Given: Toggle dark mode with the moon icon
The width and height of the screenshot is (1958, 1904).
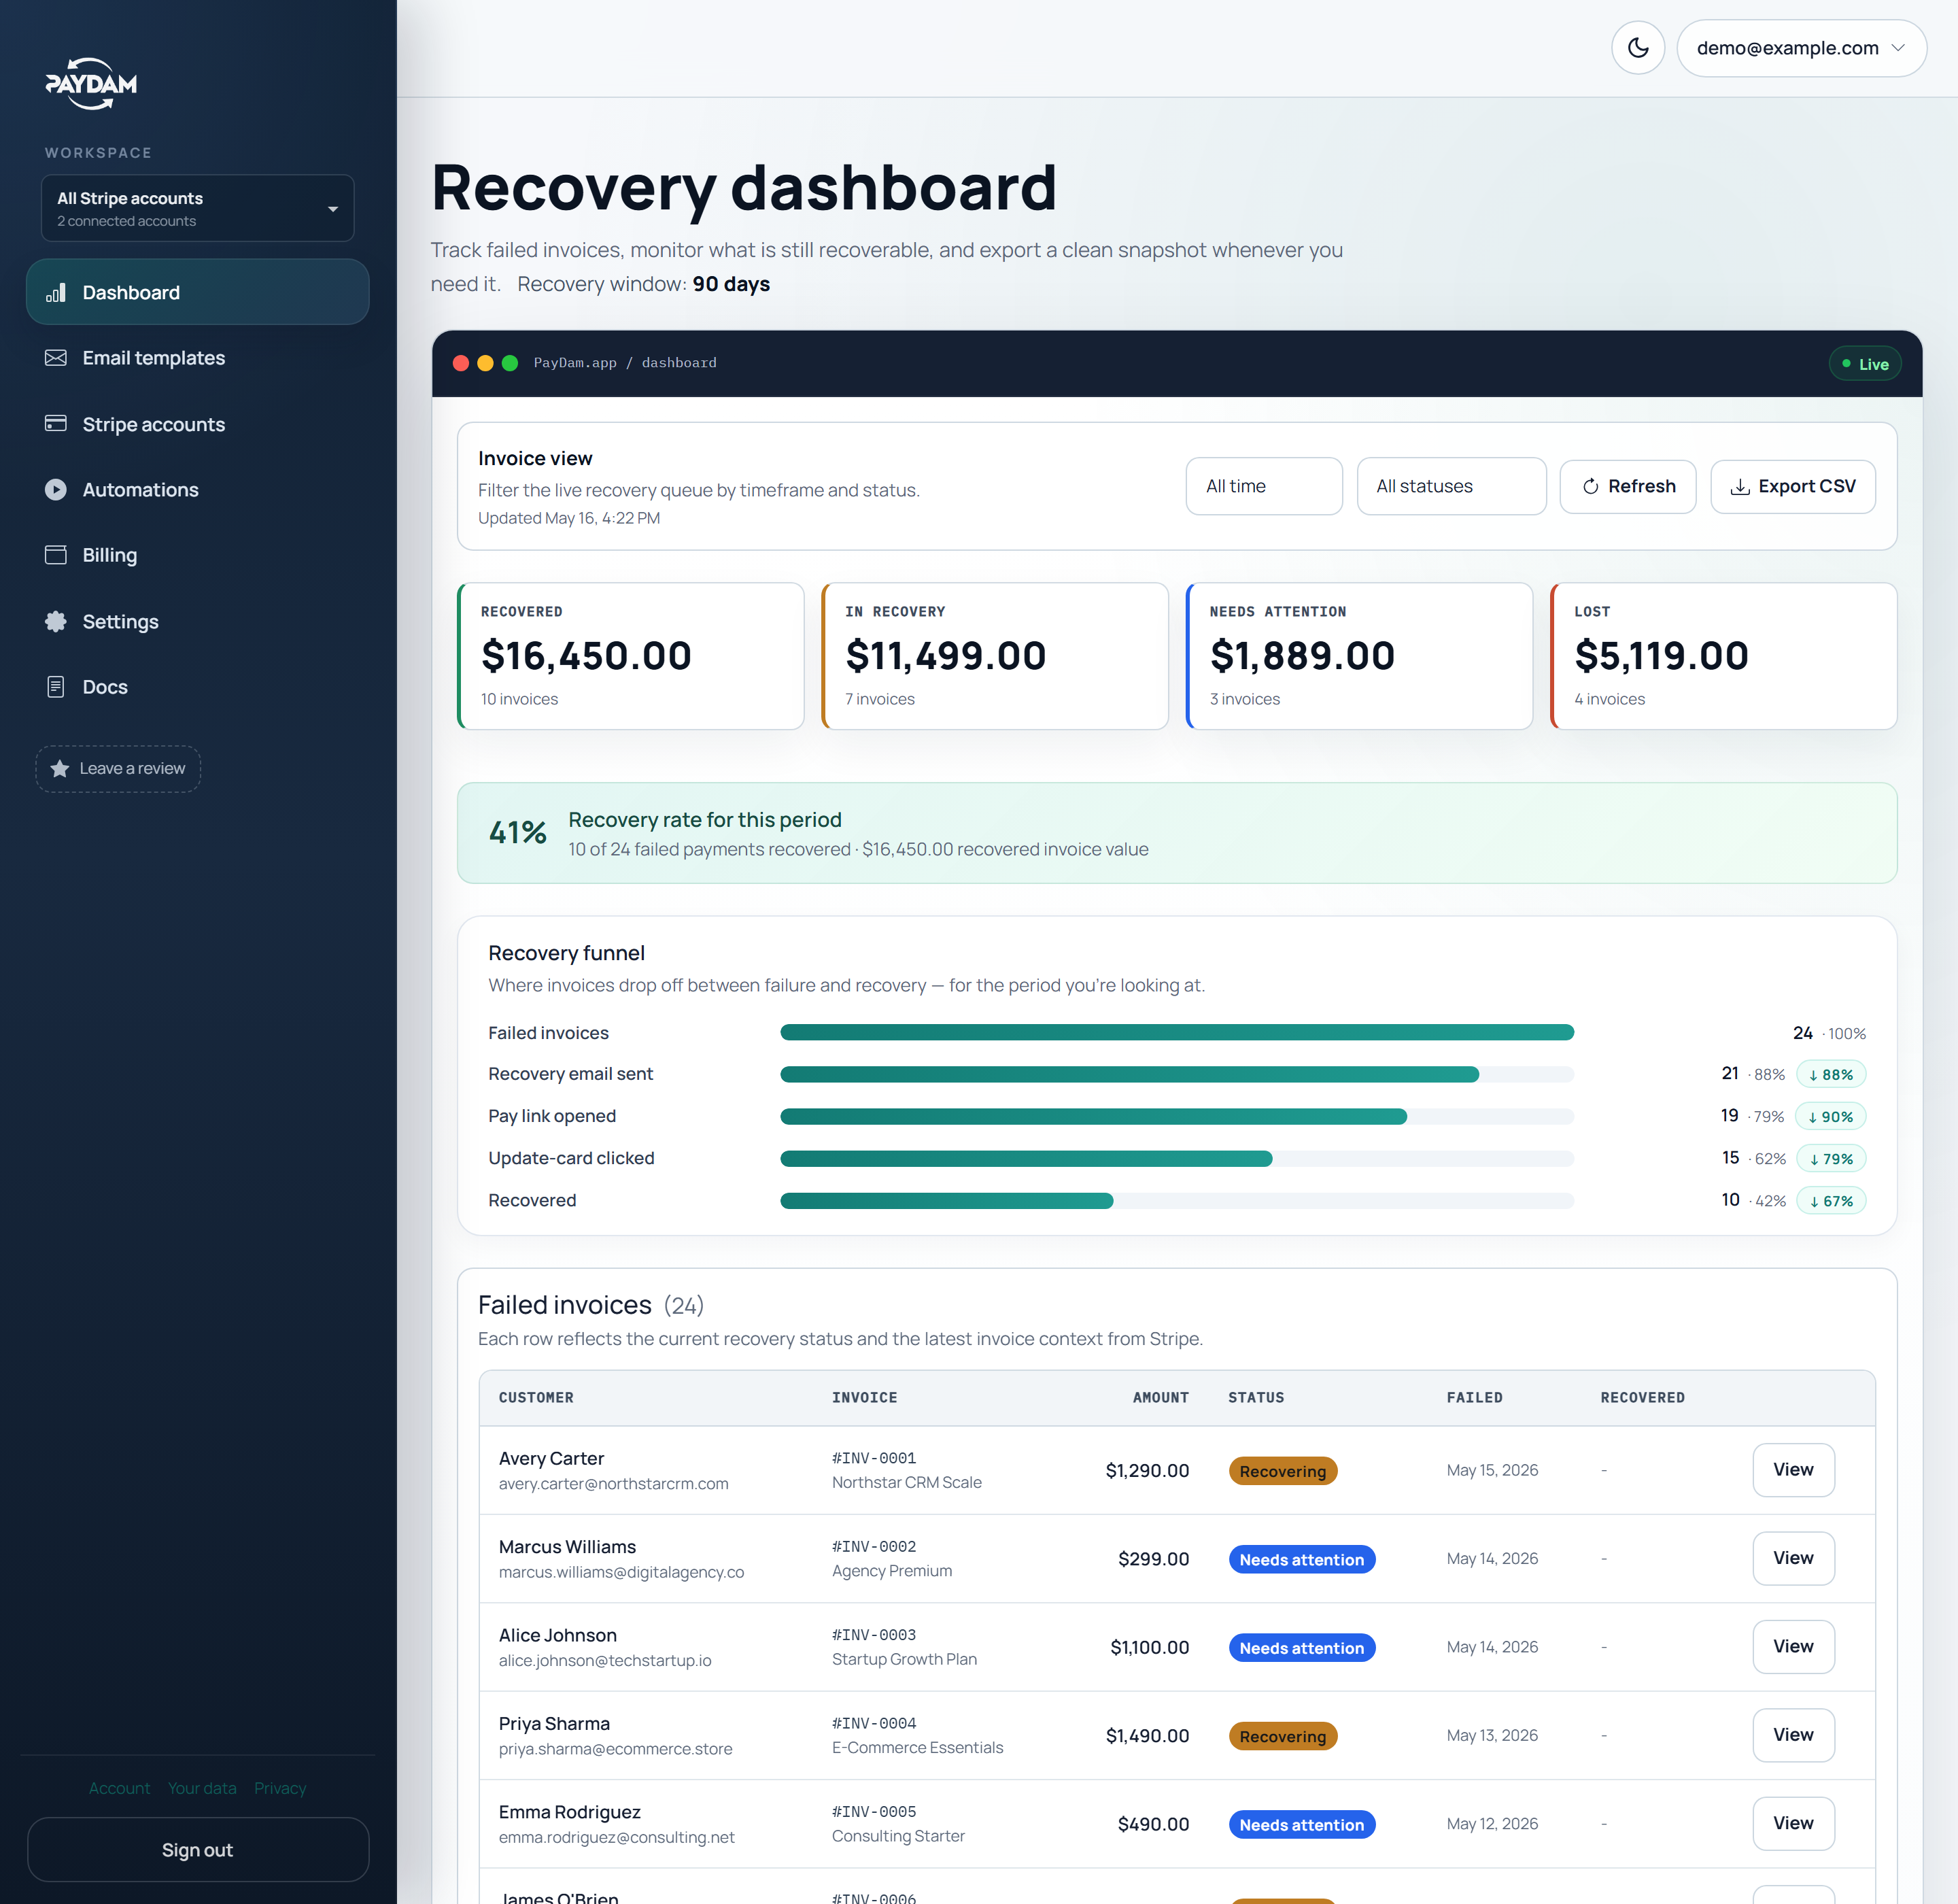Looking at the screenshot, I should click(x=1637, y=48).
